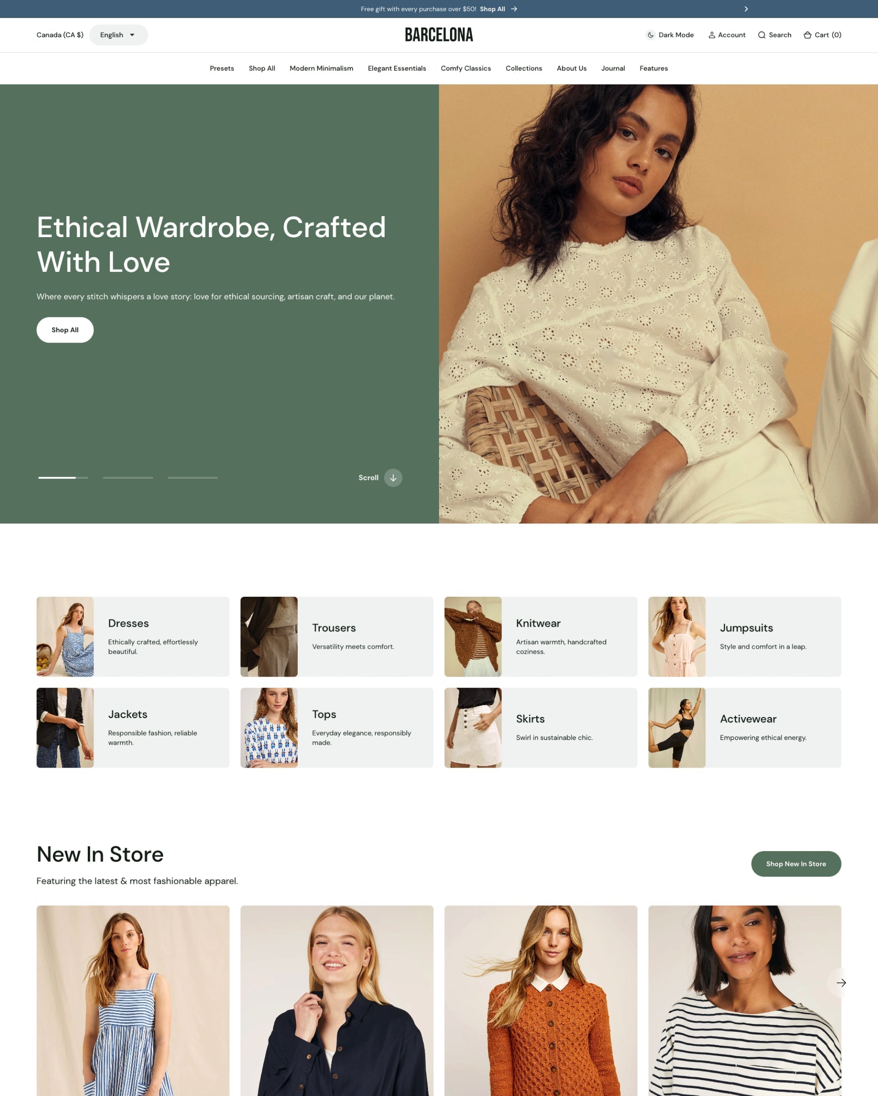Viewport: 878px width, 1096px height.
Task: Click the Shop All promotional banner link
Action: [x=499, y=9]
